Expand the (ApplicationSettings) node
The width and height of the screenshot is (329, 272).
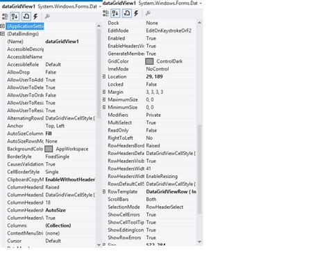[x=2, y=26]
